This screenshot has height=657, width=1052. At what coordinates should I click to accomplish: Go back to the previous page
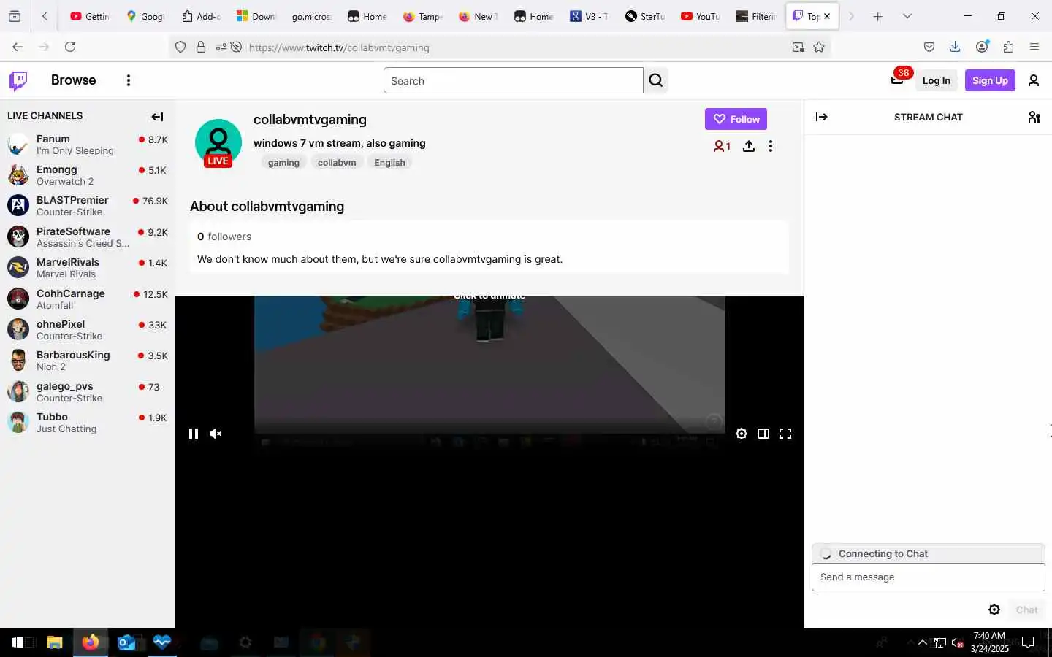pos(18,47)
